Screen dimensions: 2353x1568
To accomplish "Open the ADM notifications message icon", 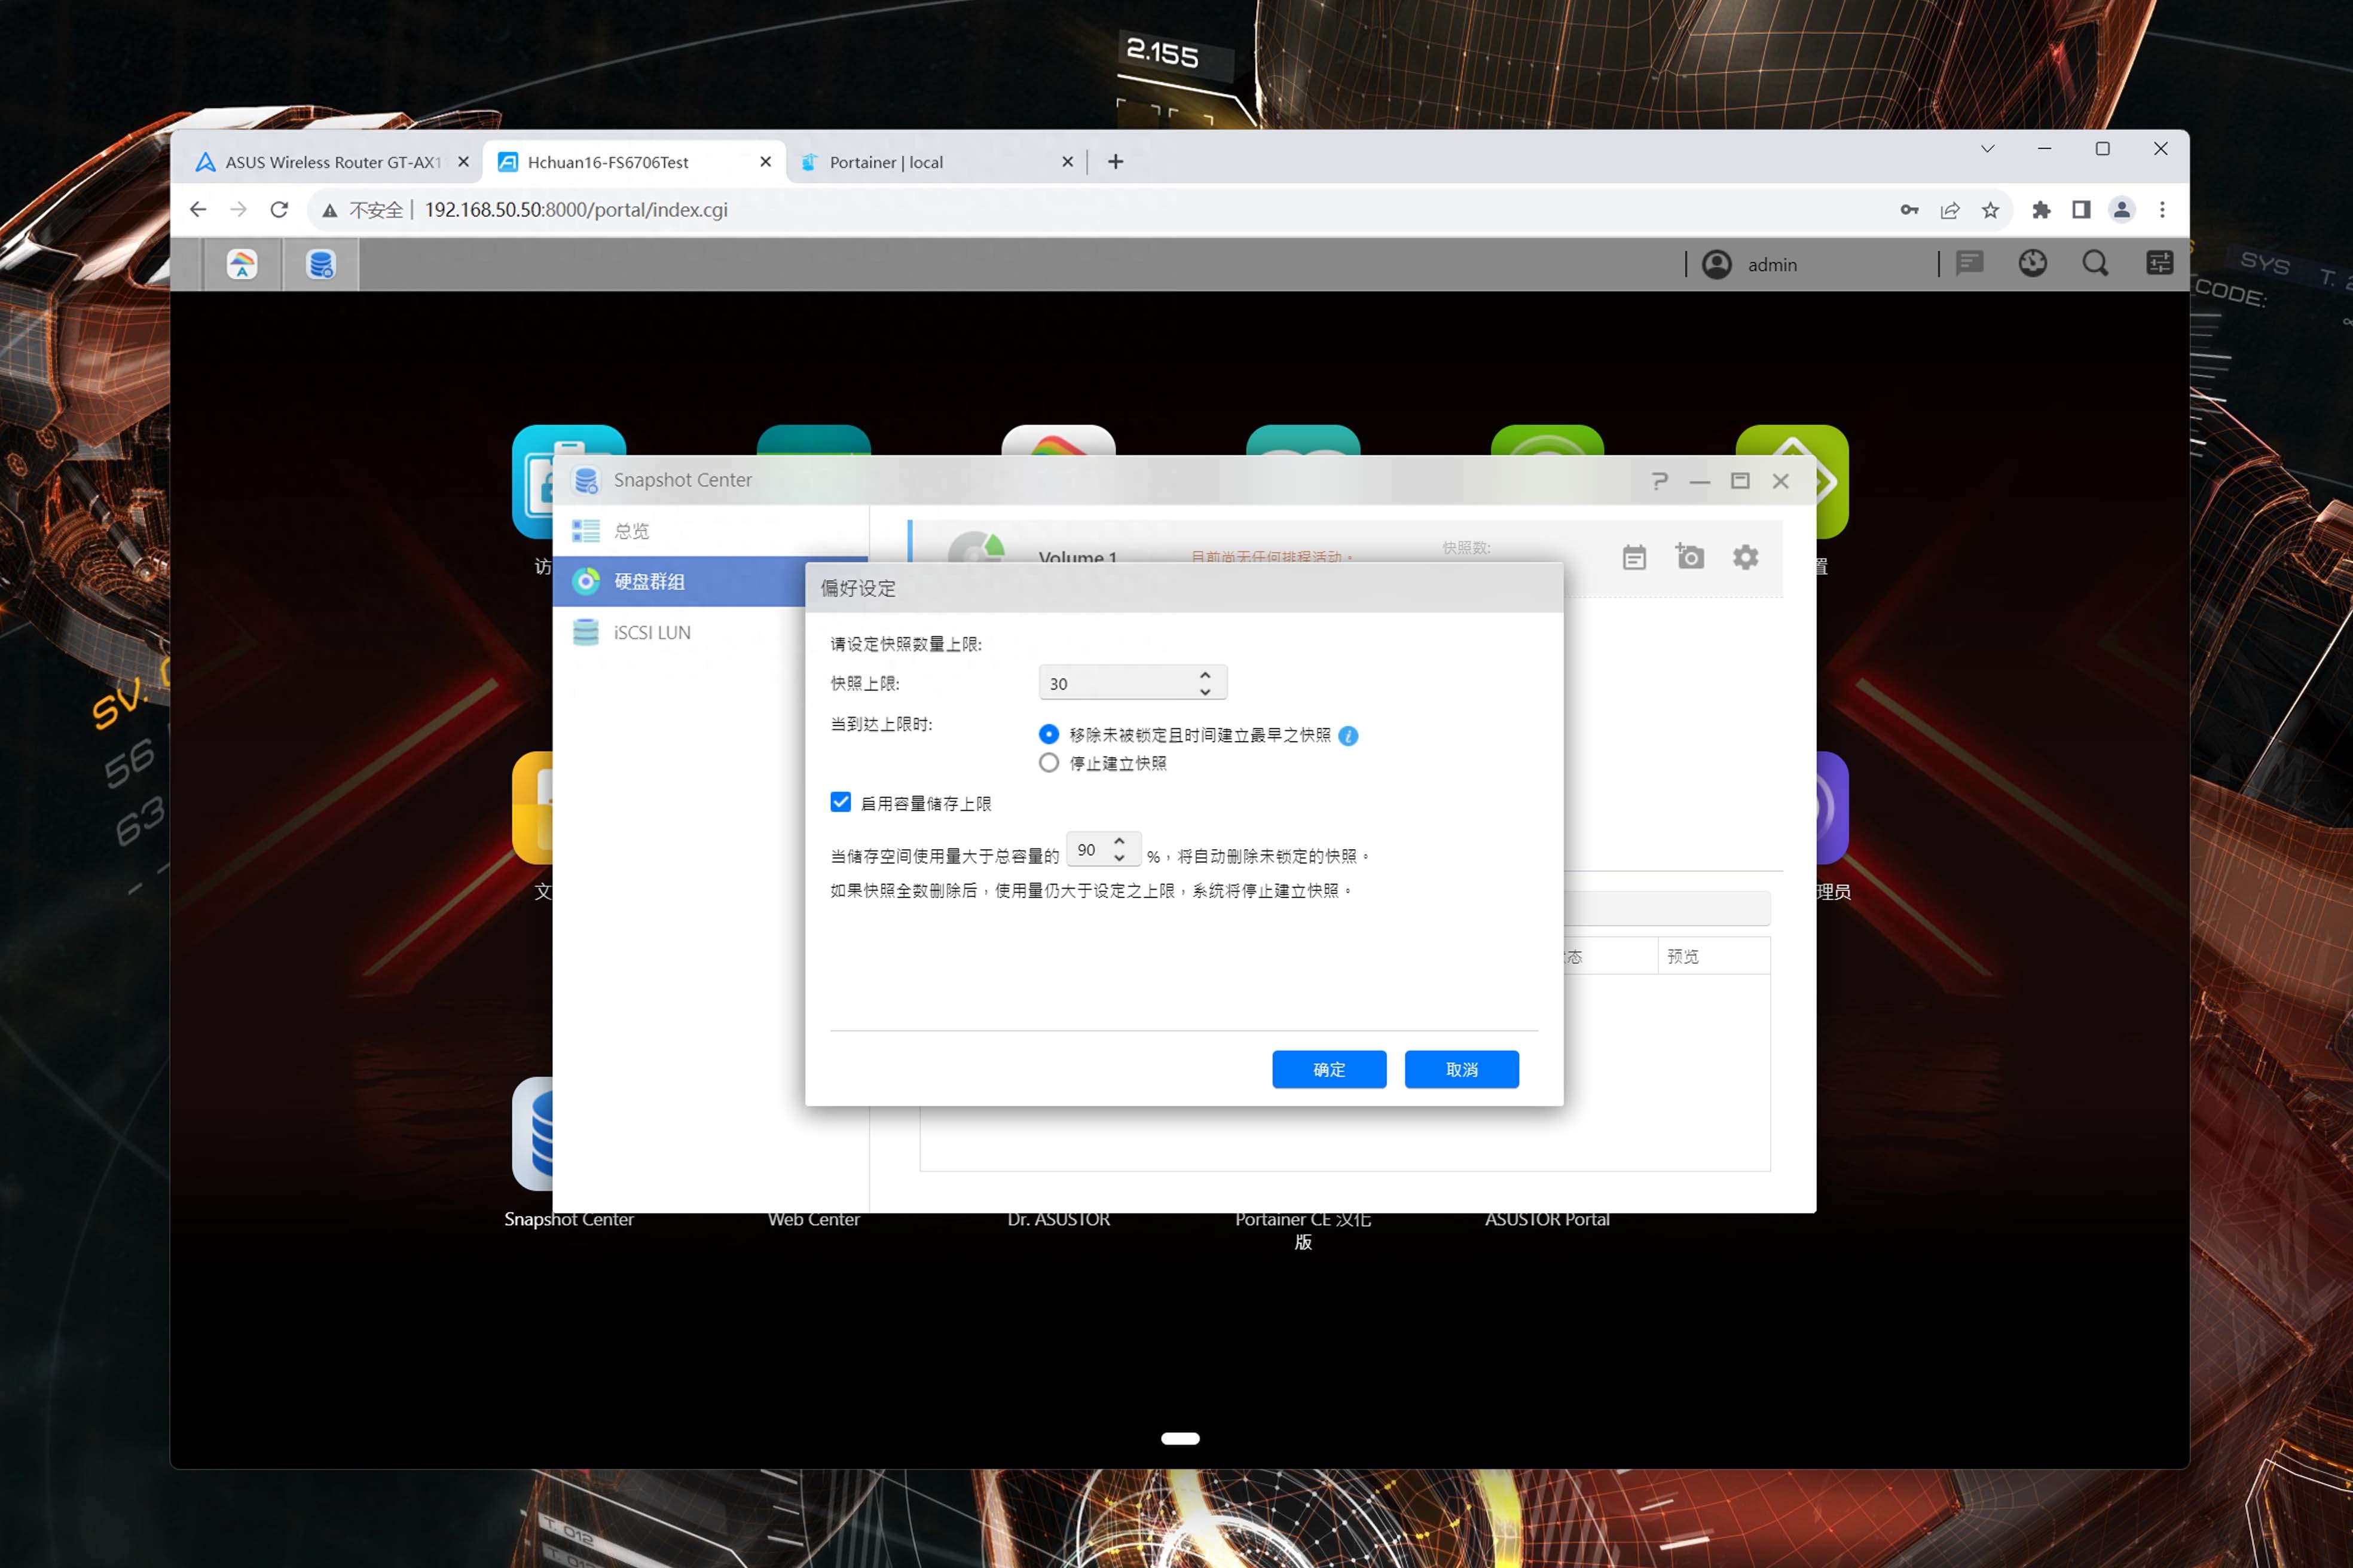I will click(x=1969, y=263).
